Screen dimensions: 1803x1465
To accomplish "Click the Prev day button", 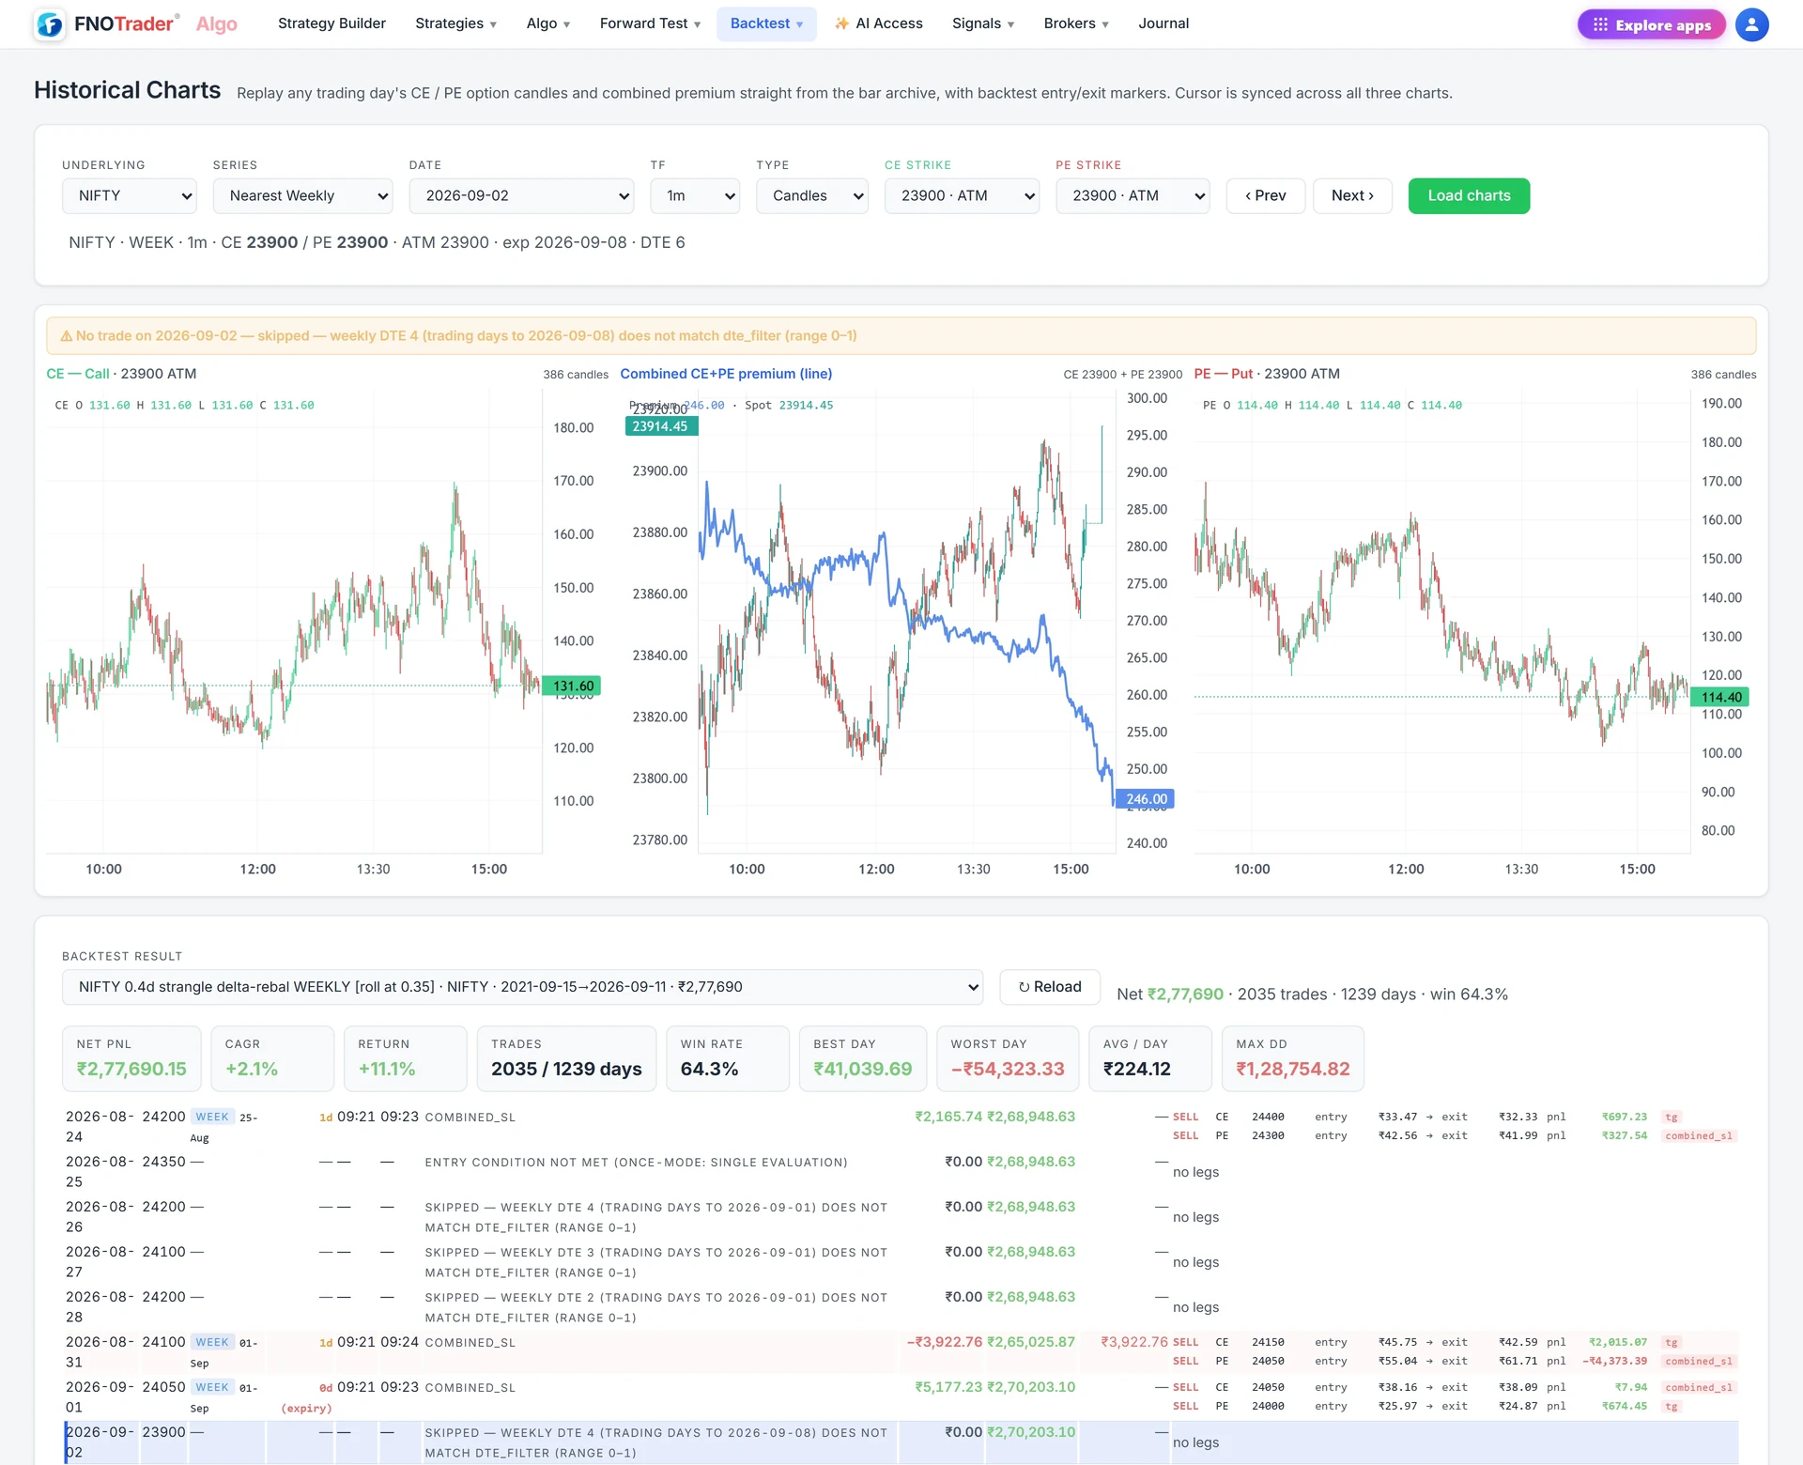I will 1266,195.
